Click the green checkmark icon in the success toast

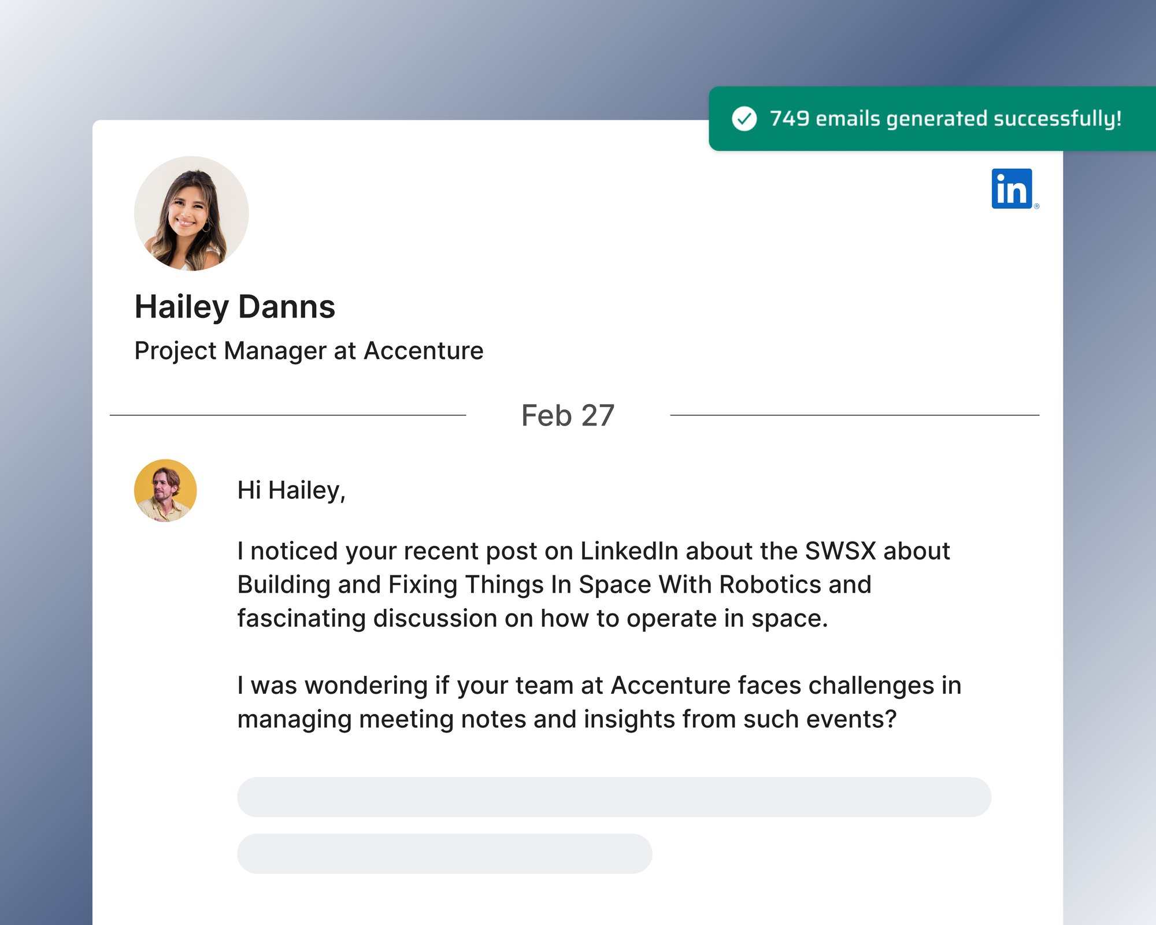(744, 119)
